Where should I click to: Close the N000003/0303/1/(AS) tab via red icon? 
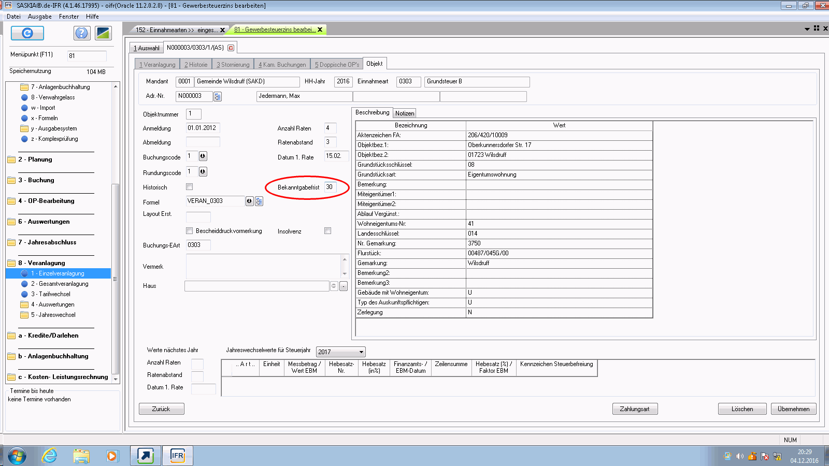point(231,48)
